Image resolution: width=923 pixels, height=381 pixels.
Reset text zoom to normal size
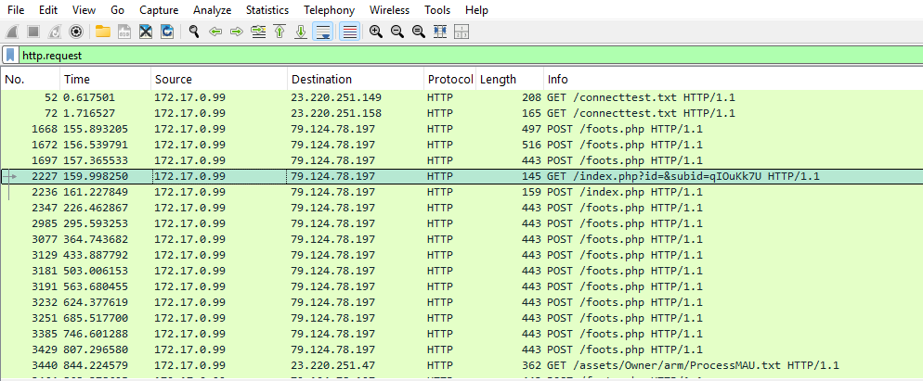point(419,32)
